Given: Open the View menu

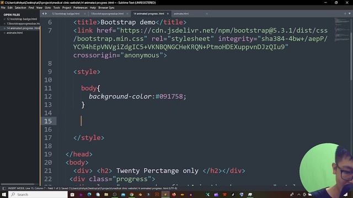Looking at the screenshot, I should 39,8.
